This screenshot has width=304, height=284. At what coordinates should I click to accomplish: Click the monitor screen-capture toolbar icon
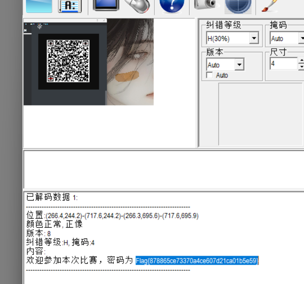106,5
